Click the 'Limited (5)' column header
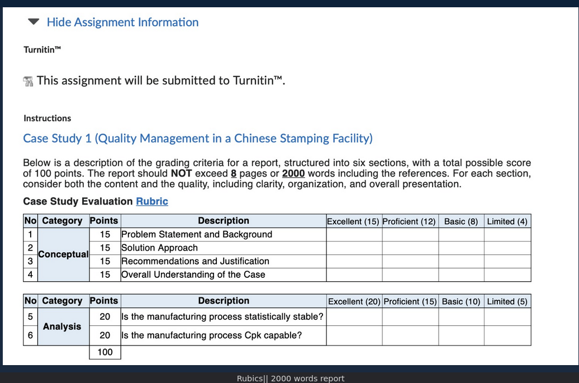The image size is (579, 383). (507, 301)
